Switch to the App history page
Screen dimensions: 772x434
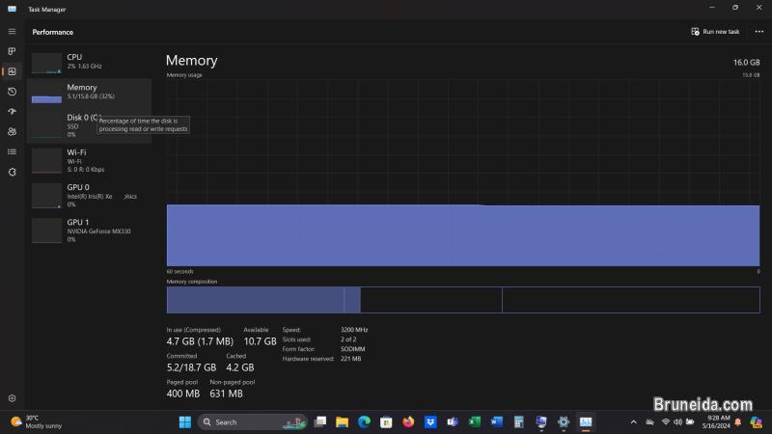(12, 92)
